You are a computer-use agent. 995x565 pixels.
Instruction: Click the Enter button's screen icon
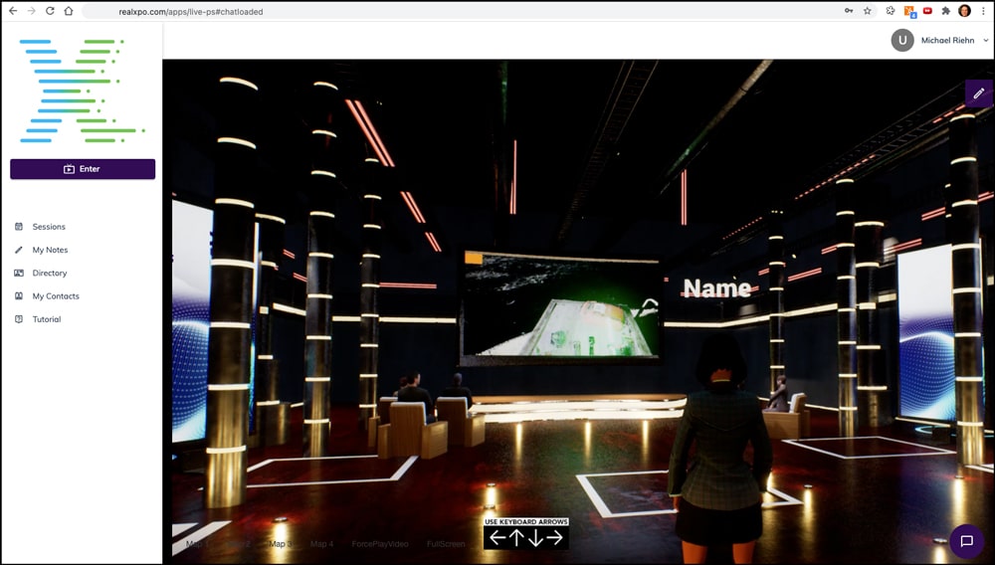click(x=69, y=169)
